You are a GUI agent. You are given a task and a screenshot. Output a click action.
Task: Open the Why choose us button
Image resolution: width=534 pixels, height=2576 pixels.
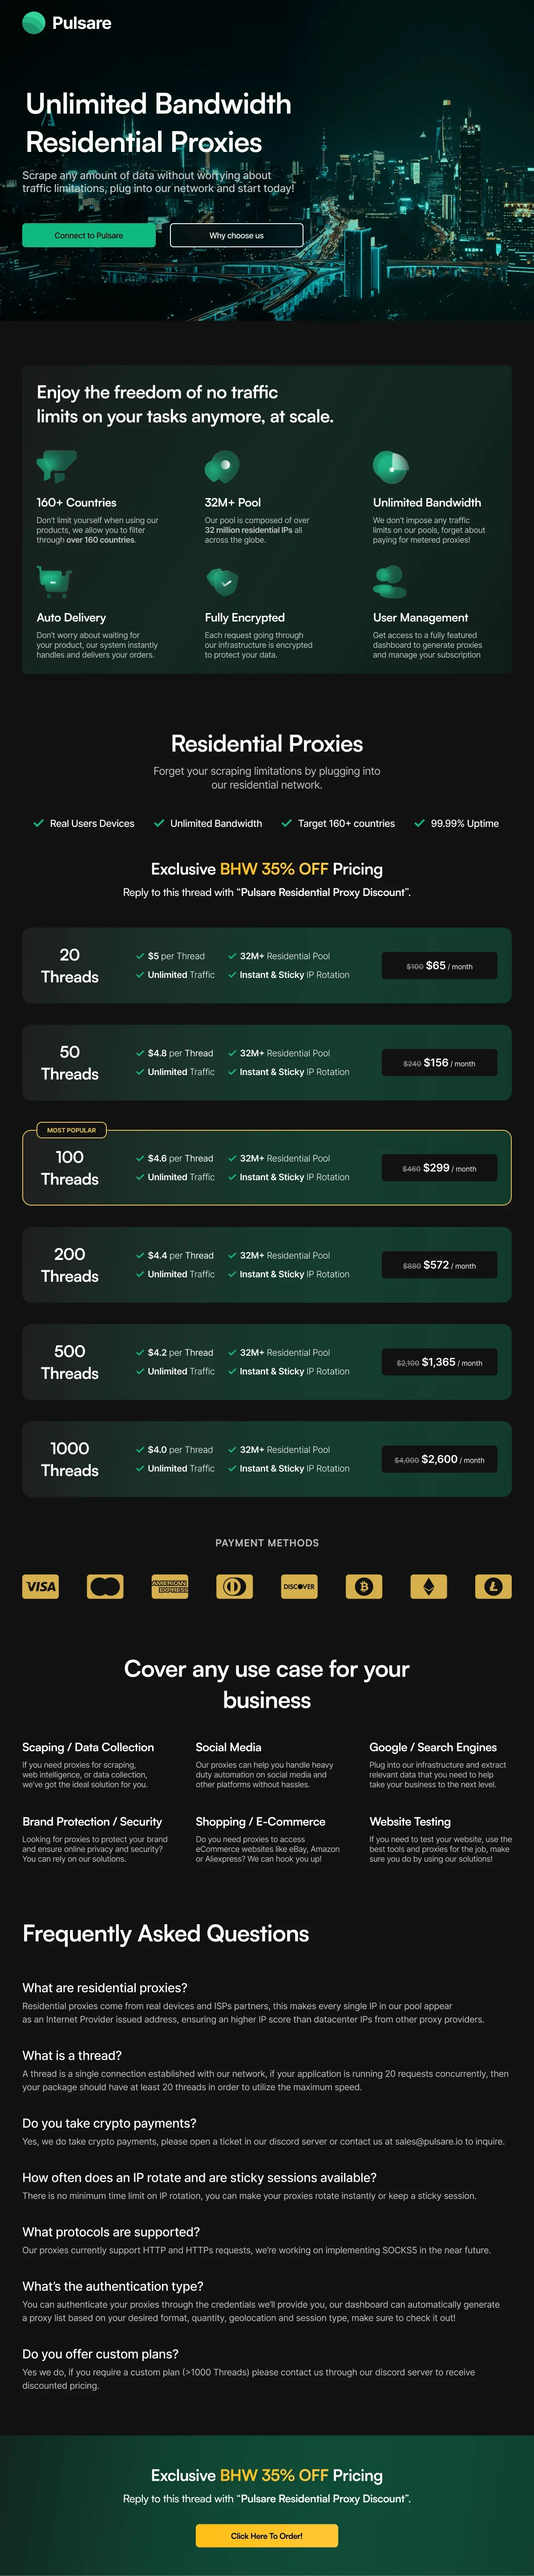click(x=237, y=235)
